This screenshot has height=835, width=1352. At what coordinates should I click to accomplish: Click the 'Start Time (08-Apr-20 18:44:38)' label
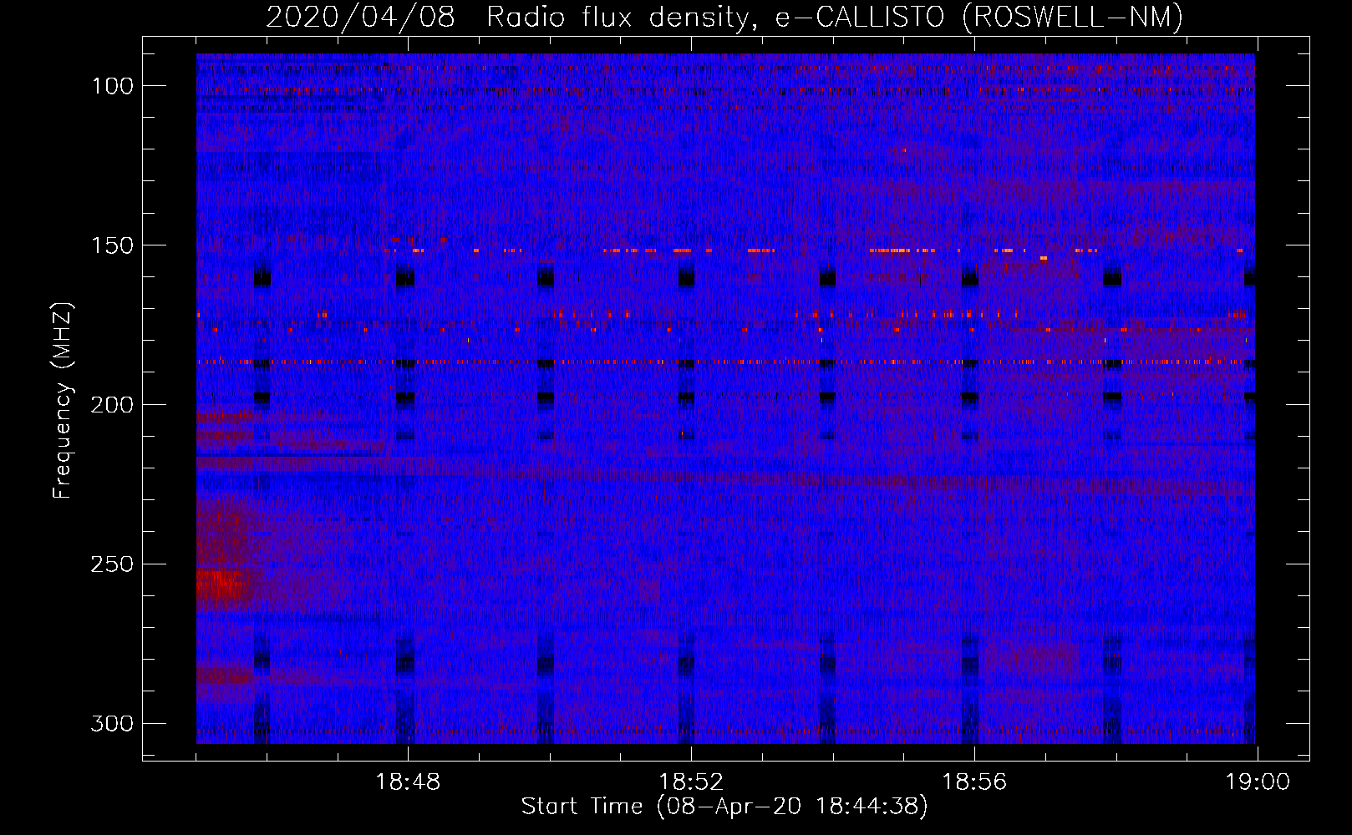724,807
